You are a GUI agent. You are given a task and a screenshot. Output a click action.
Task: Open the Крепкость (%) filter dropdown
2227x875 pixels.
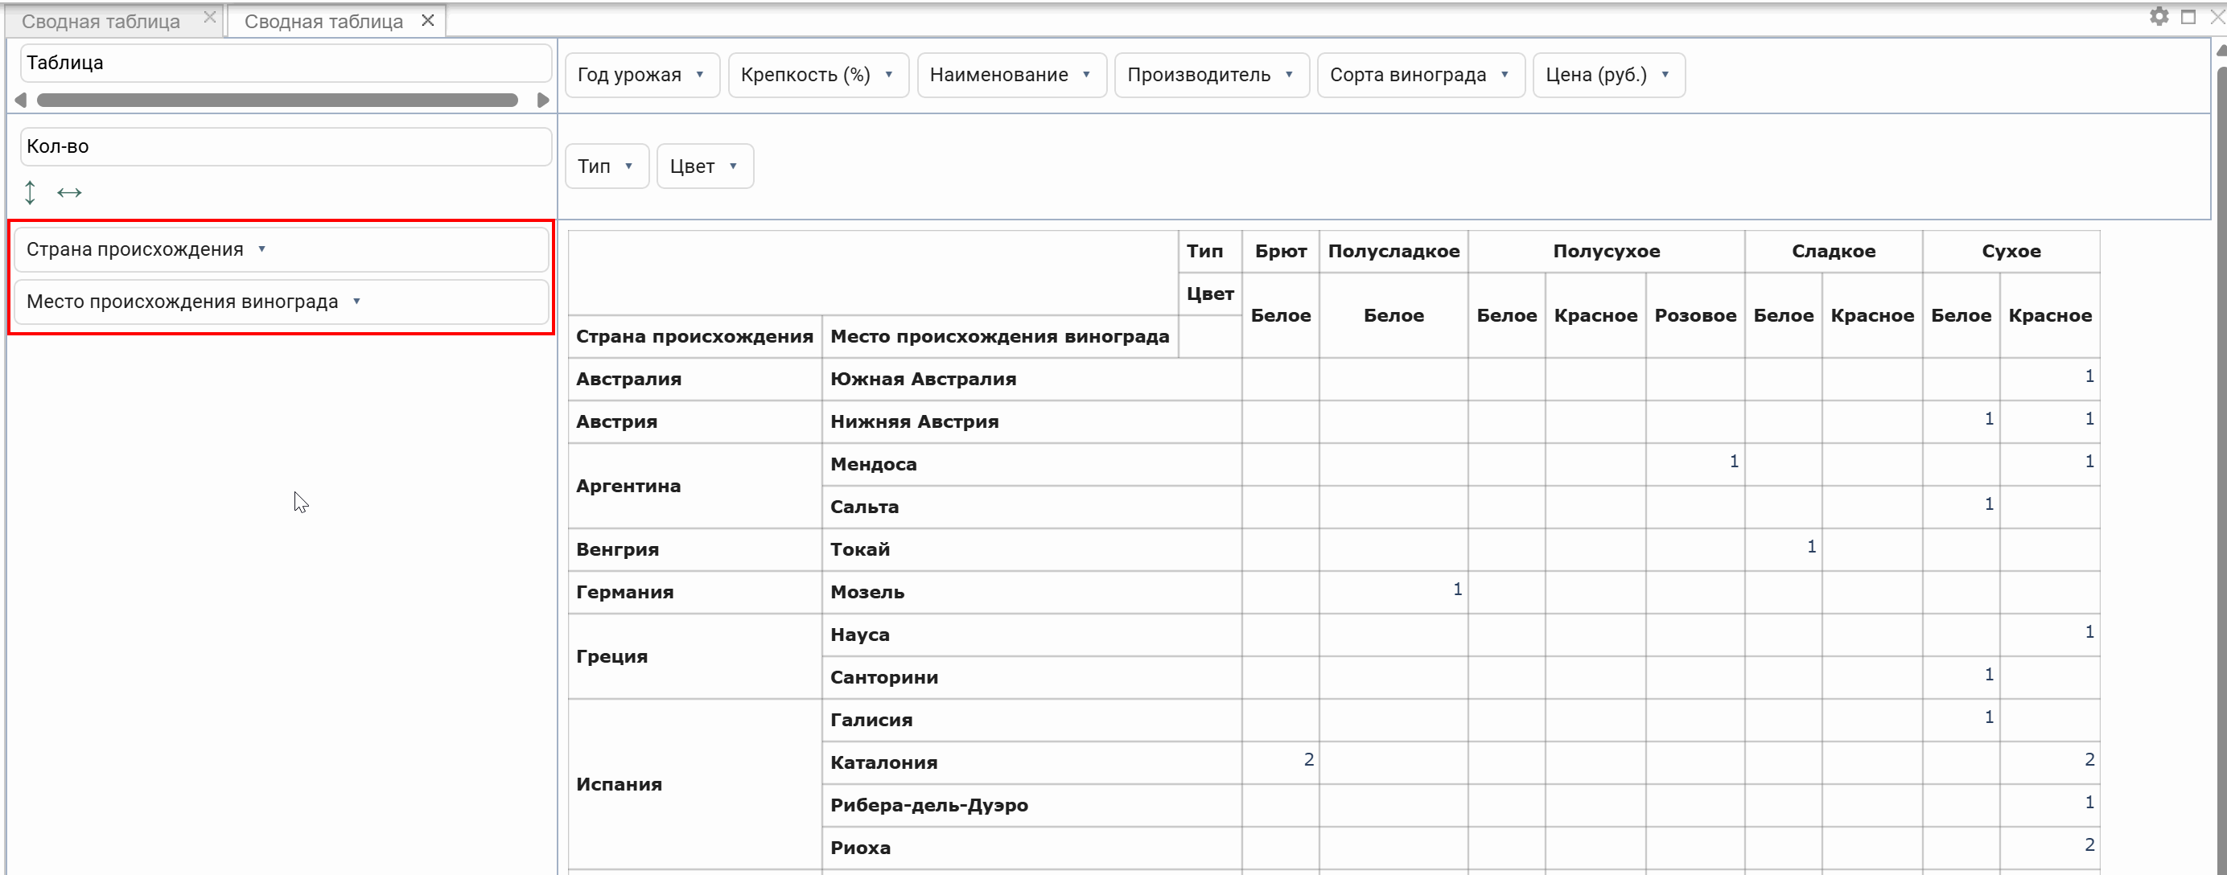(x=889, y=75)
